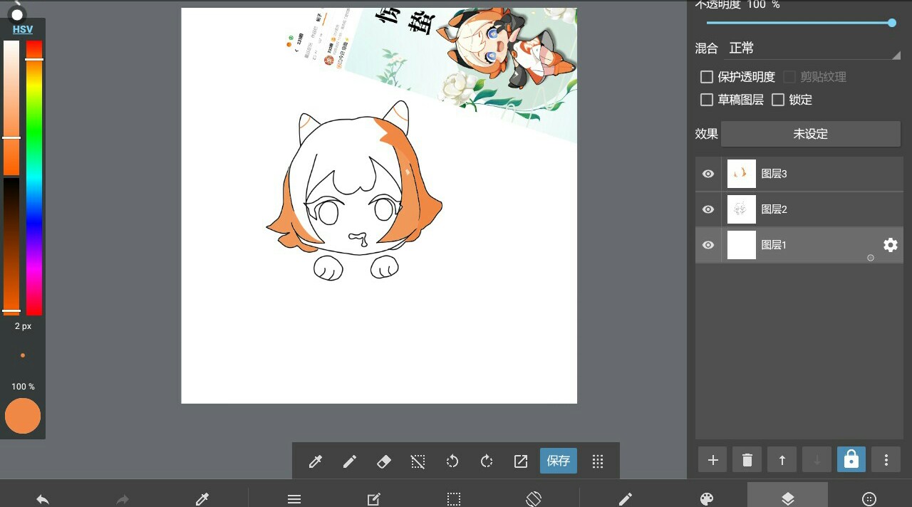The height and width of the screenshot is (507, 912).
Task: Open the 混合 blend mode dropdown
Action: [x=814, y=48]
